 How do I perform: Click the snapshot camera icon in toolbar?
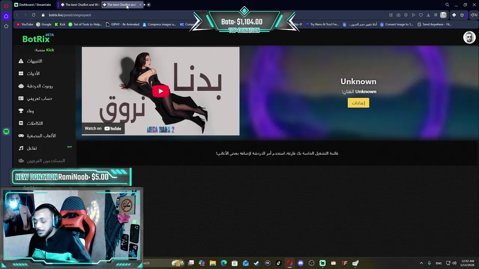coord(398,15)
